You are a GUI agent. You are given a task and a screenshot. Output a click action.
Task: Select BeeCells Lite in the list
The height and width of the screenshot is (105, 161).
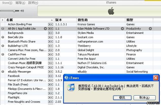click(81, 37)
